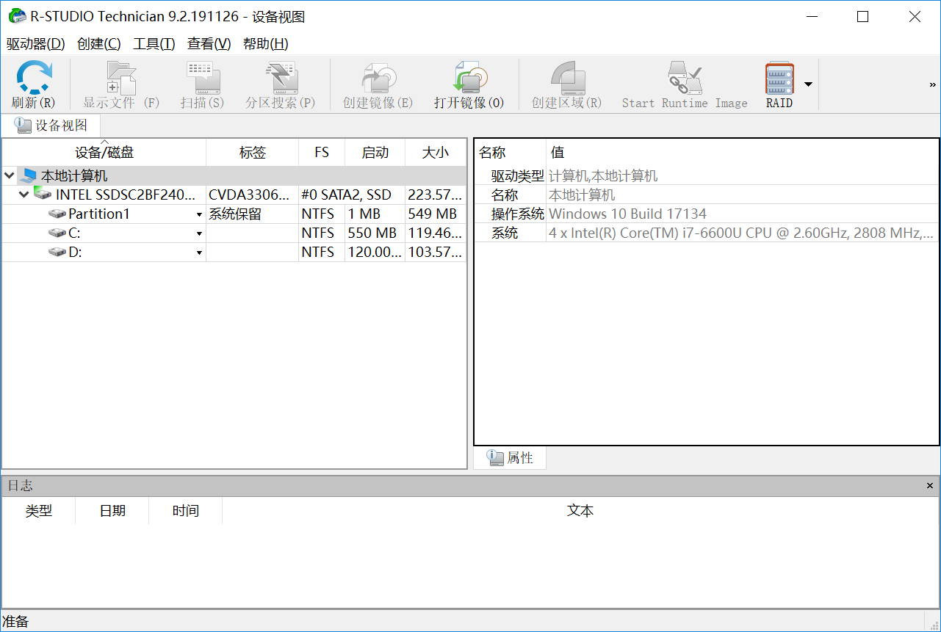Open the dropdown arrow next to RAID
Image resolution: width=941 pixels, height=632 pixels.
tap(808, 84)
